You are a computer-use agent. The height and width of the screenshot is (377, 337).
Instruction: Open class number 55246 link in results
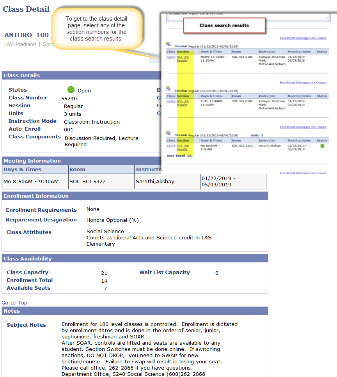(171, 146)
